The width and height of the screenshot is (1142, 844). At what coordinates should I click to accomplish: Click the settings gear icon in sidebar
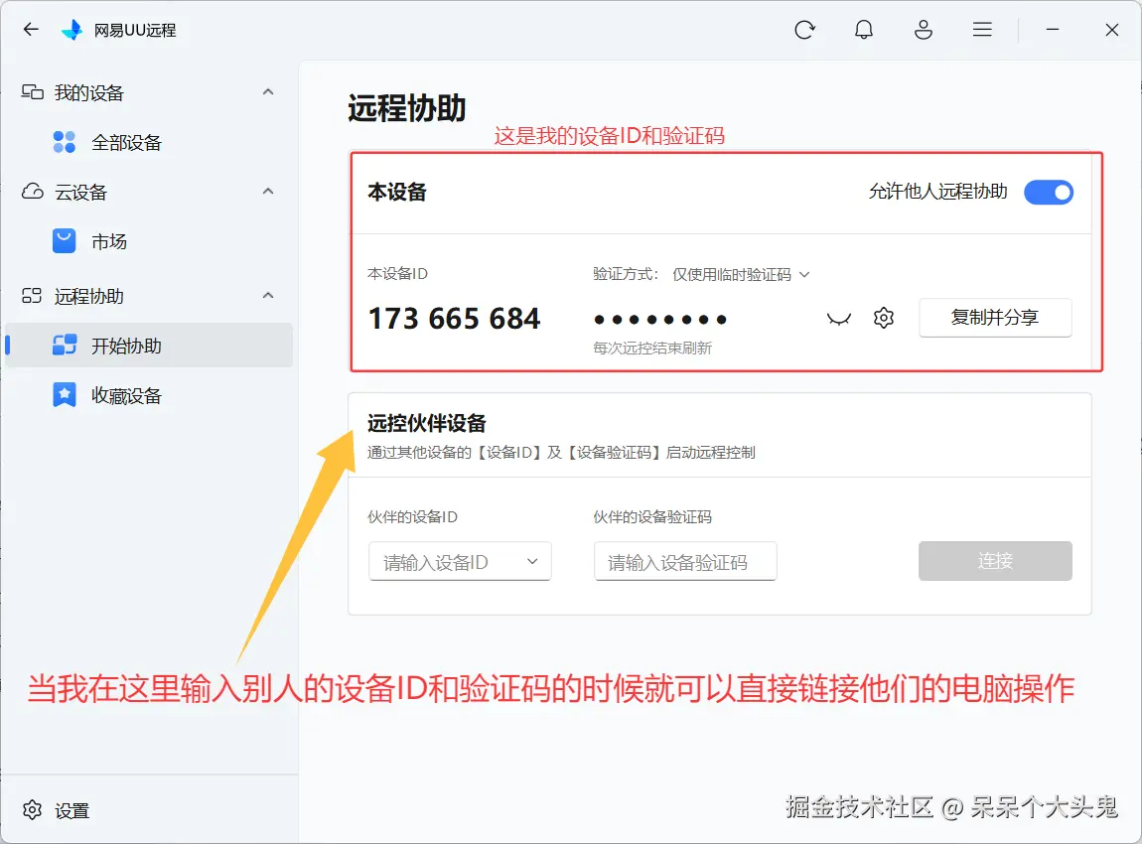(x=32, y=810)
